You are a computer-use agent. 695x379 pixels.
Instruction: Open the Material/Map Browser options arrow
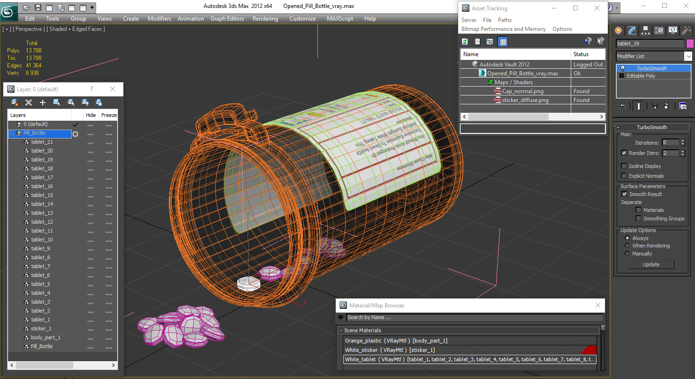(x=341, y=318)
